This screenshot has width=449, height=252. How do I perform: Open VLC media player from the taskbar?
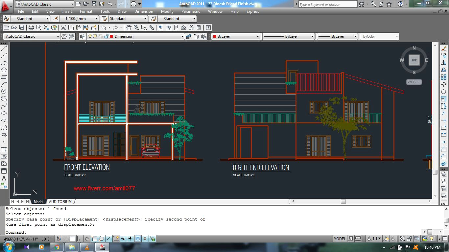coord(87,247)
